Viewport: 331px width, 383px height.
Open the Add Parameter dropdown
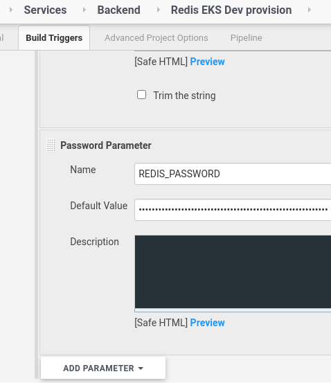tap(103, 368)
